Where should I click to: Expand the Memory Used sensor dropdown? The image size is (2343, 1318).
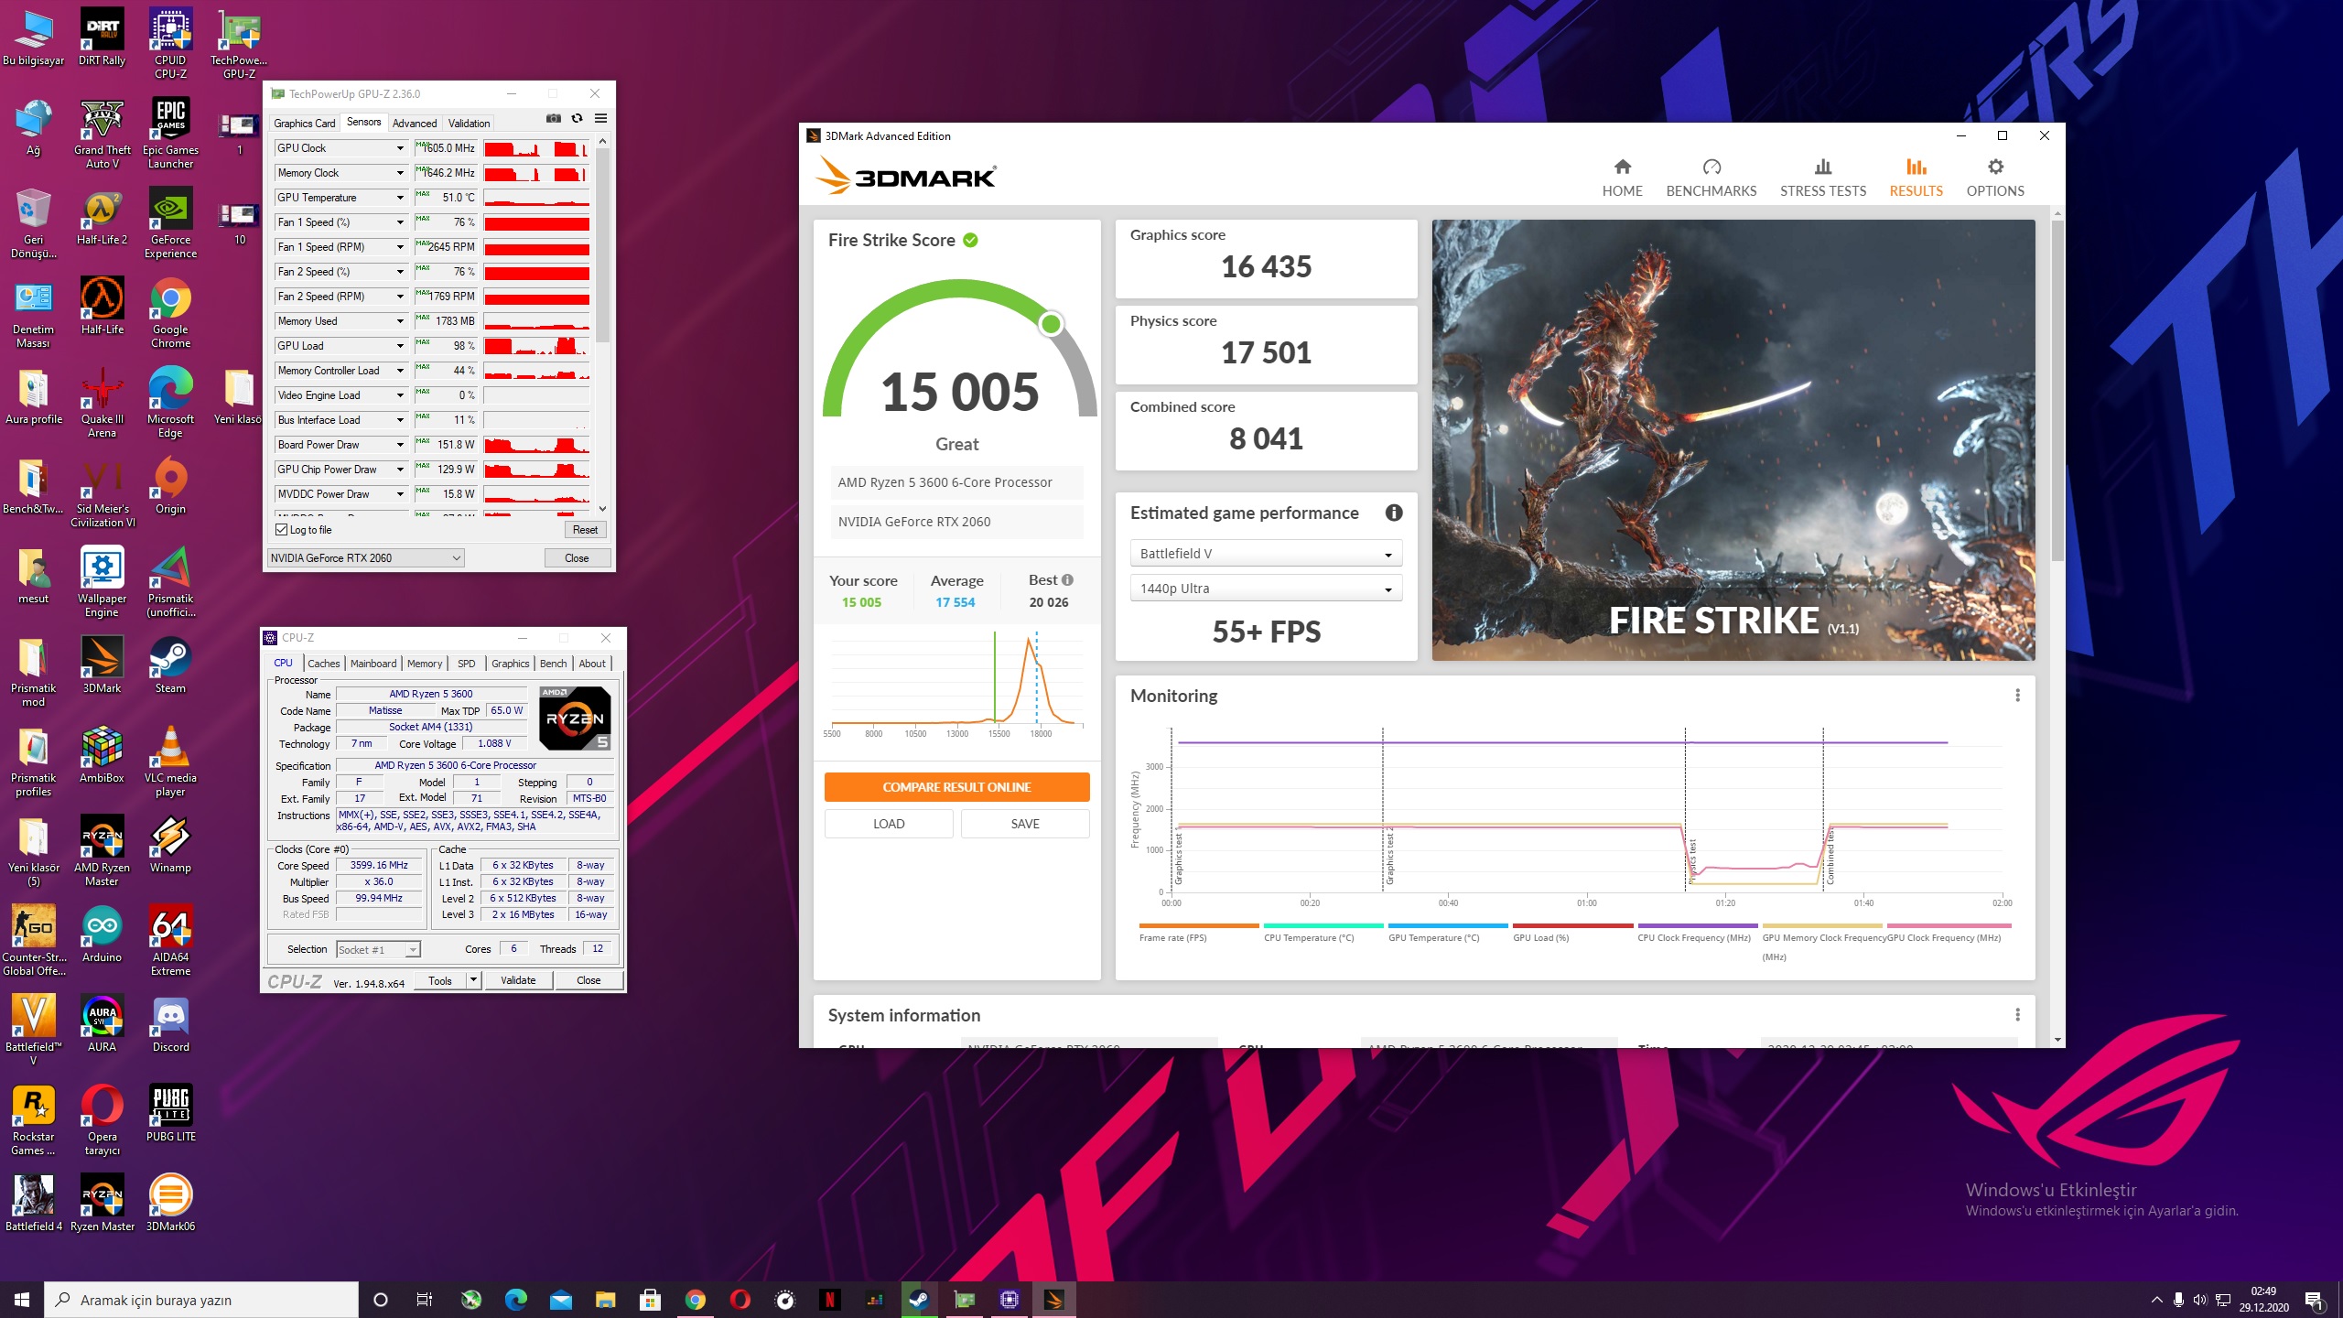[400, 321]
